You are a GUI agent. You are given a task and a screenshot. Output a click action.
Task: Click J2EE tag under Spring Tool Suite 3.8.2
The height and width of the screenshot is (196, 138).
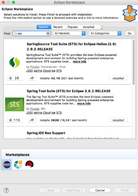(30, 113)
